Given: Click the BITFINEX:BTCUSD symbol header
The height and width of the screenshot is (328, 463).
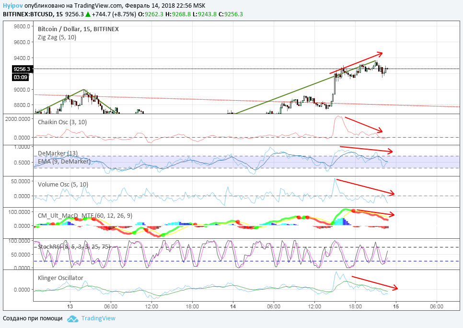Looking at the screenshot, I should [28, 14].
